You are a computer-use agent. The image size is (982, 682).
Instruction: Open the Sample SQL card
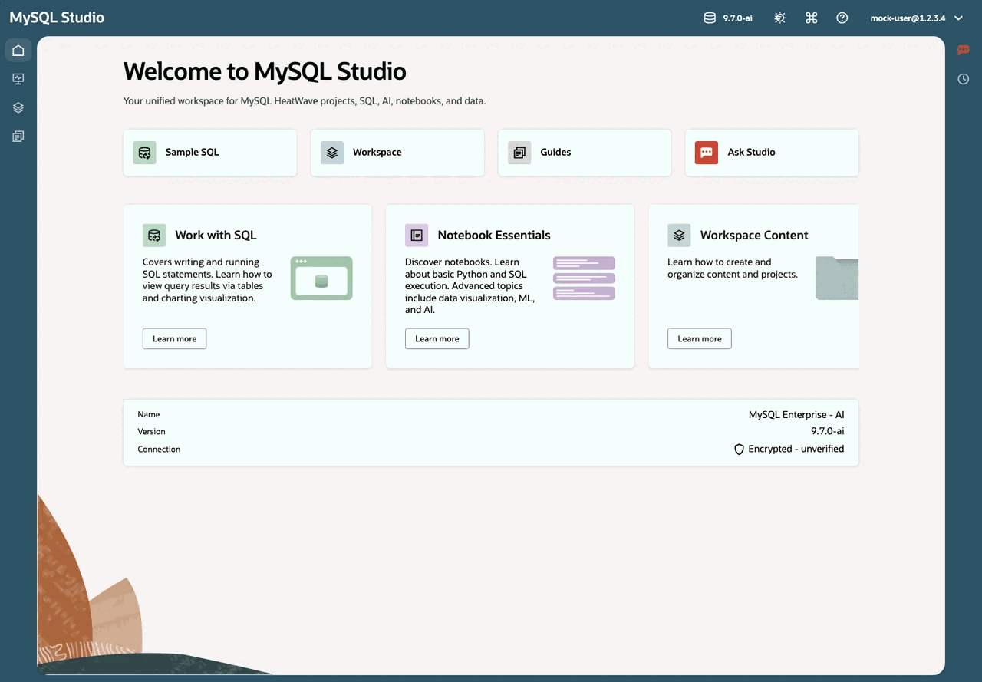(210, 153)
